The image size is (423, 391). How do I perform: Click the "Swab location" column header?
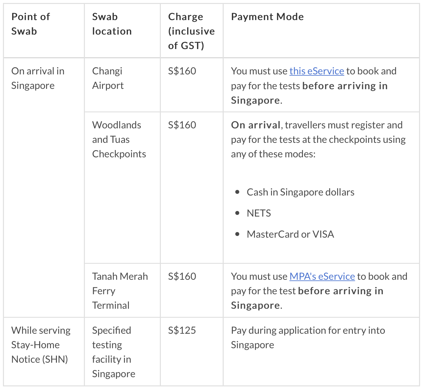112,24
